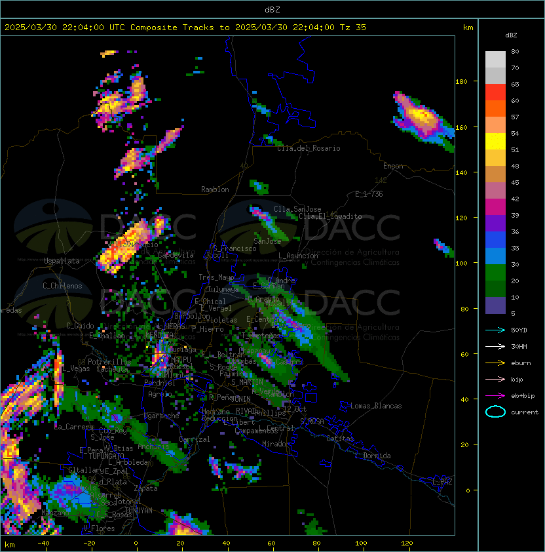Click the 'Tulumaya' map label
The image size is (545, 552).
[x=223, y=289]
